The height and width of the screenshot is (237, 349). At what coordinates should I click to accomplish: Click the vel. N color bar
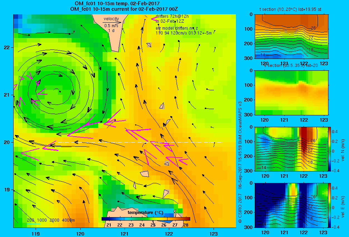[x=330, y=149]
